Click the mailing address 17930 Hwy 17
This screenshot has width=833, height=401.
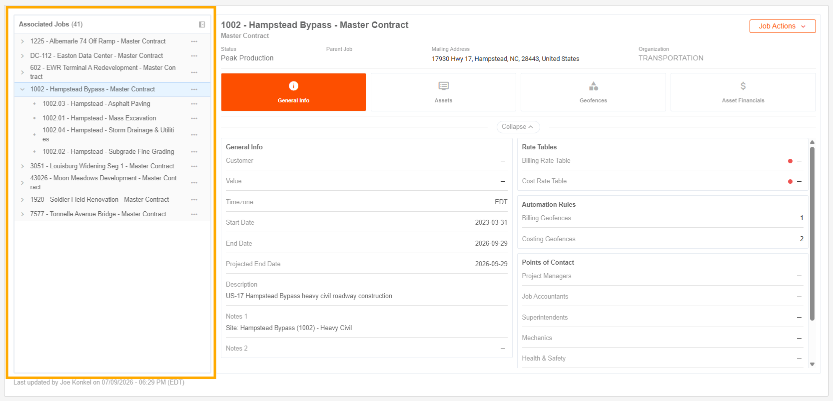click(505, 59)
